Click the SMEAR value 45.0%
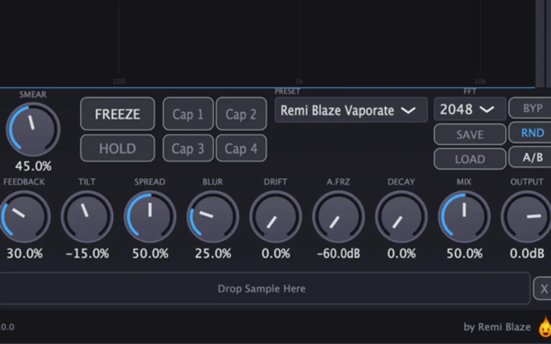Screen dimensions: 551x344 (33, 166)
